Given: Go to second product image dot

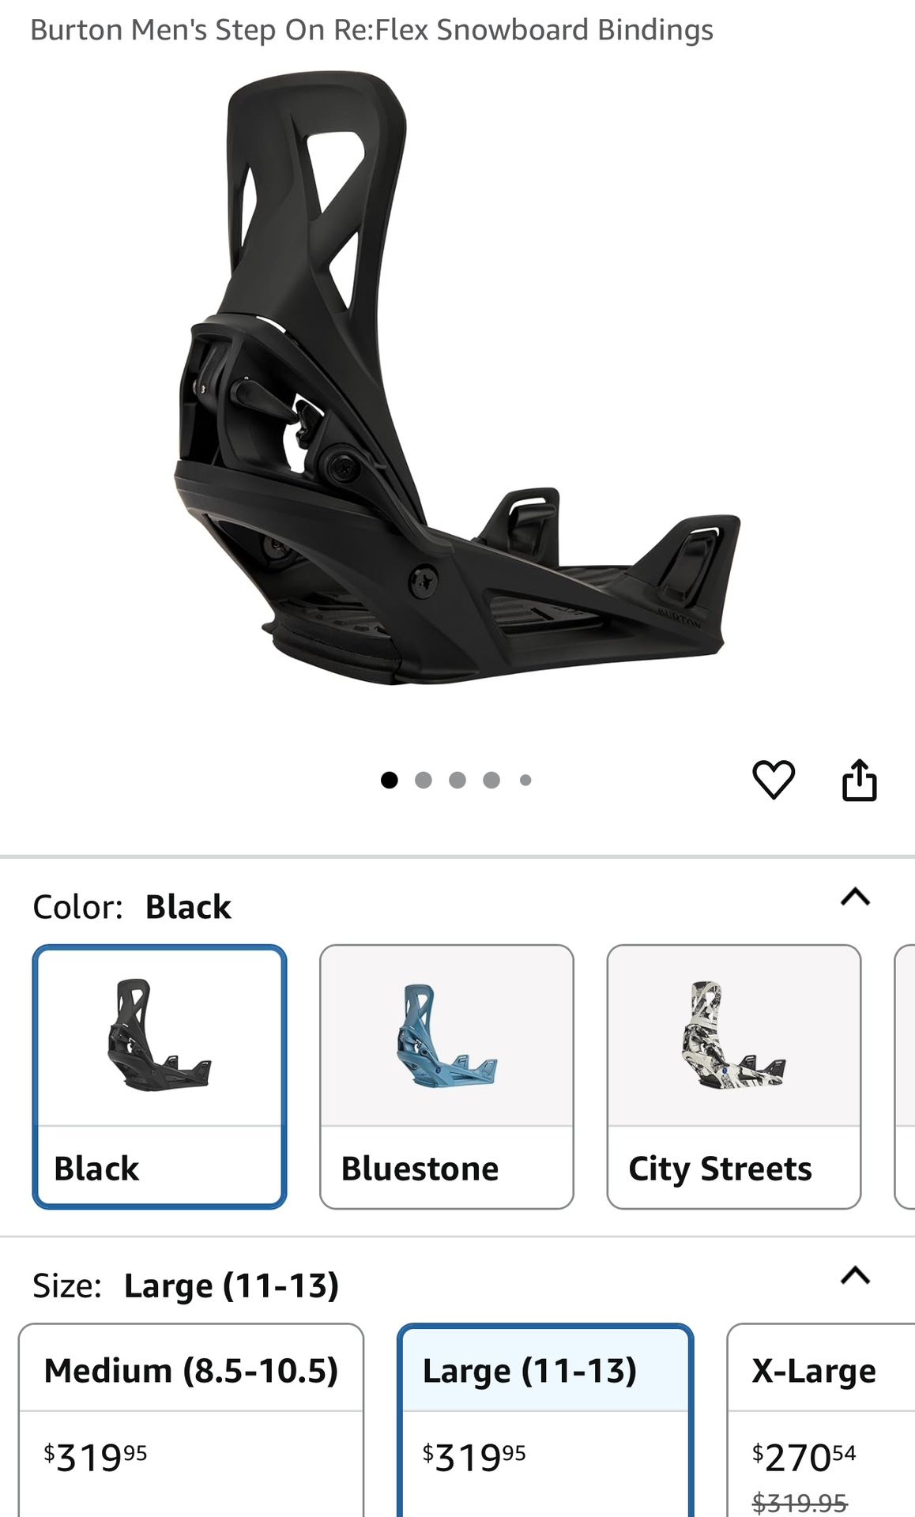Looking at the screenshot, I should 424,781.
